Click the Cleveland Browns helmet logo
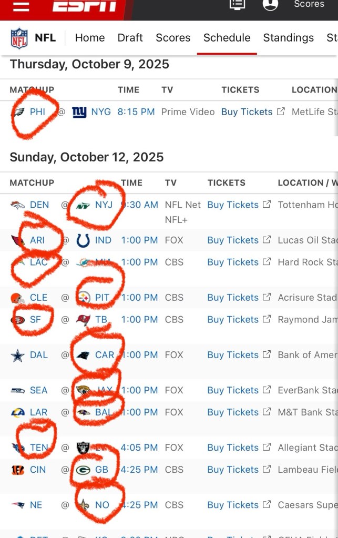The height and width of the screenshot is (538, 338). click(x=18, y=298)
